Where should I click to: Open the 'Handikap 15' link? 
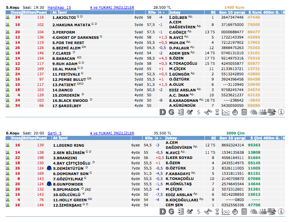[x=59, y=7]
